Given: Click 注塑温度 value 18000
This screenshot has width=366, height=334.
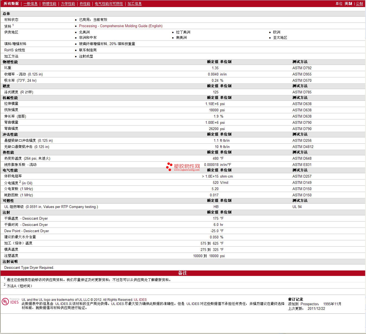Looking at the screenshot, I should [214, 256].
